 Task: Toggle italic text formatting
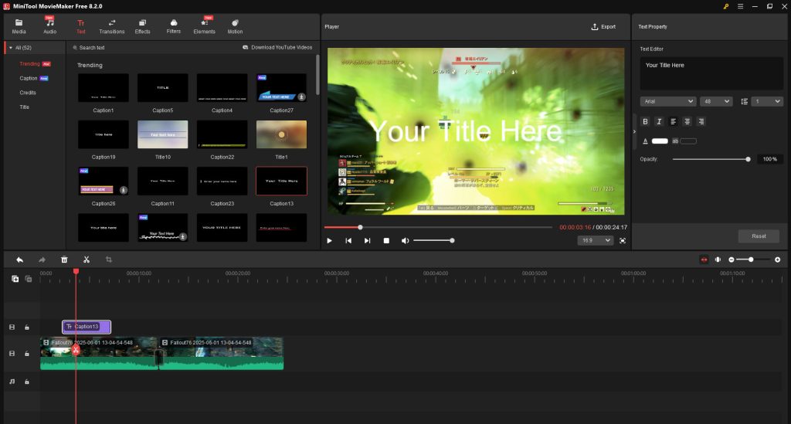point(659,121)
